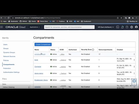Open the OCI bookmark

click(x=52, y=21)
